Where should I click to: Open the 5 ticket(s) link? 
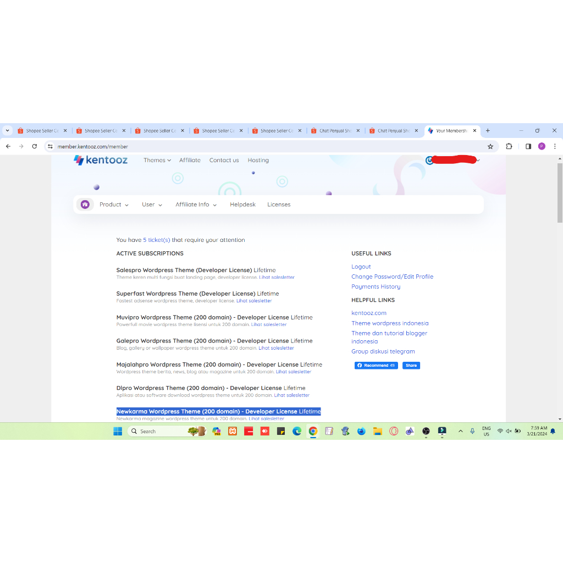coord(157,240)
